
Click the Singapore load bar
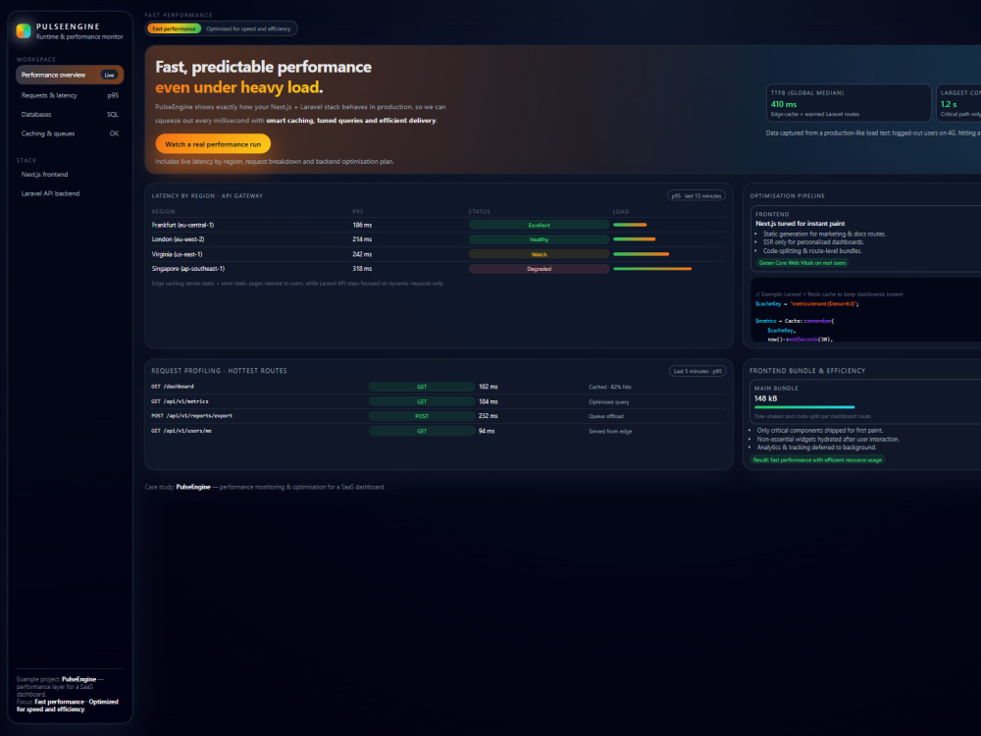(652, 269)
